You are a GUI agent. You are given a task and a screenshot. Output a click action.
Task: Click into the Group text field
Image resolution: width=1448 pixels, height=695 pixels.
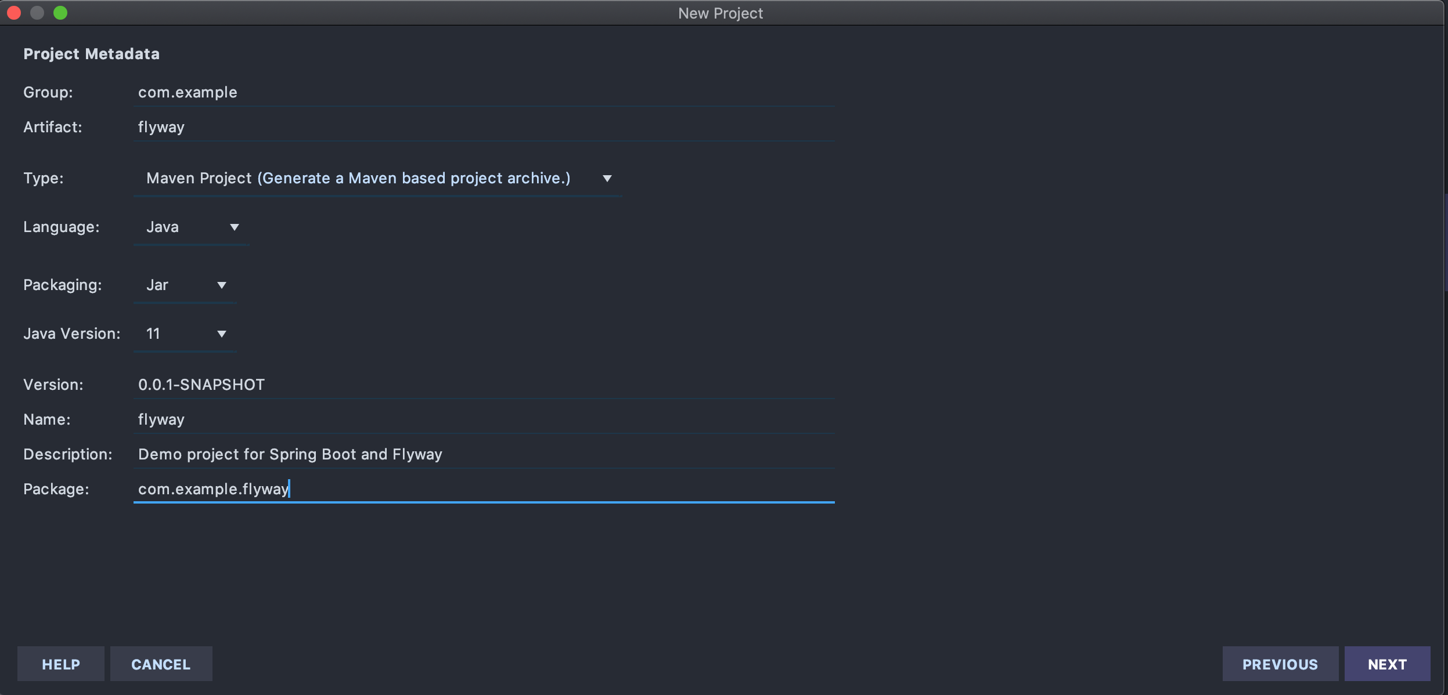point(483,92)
